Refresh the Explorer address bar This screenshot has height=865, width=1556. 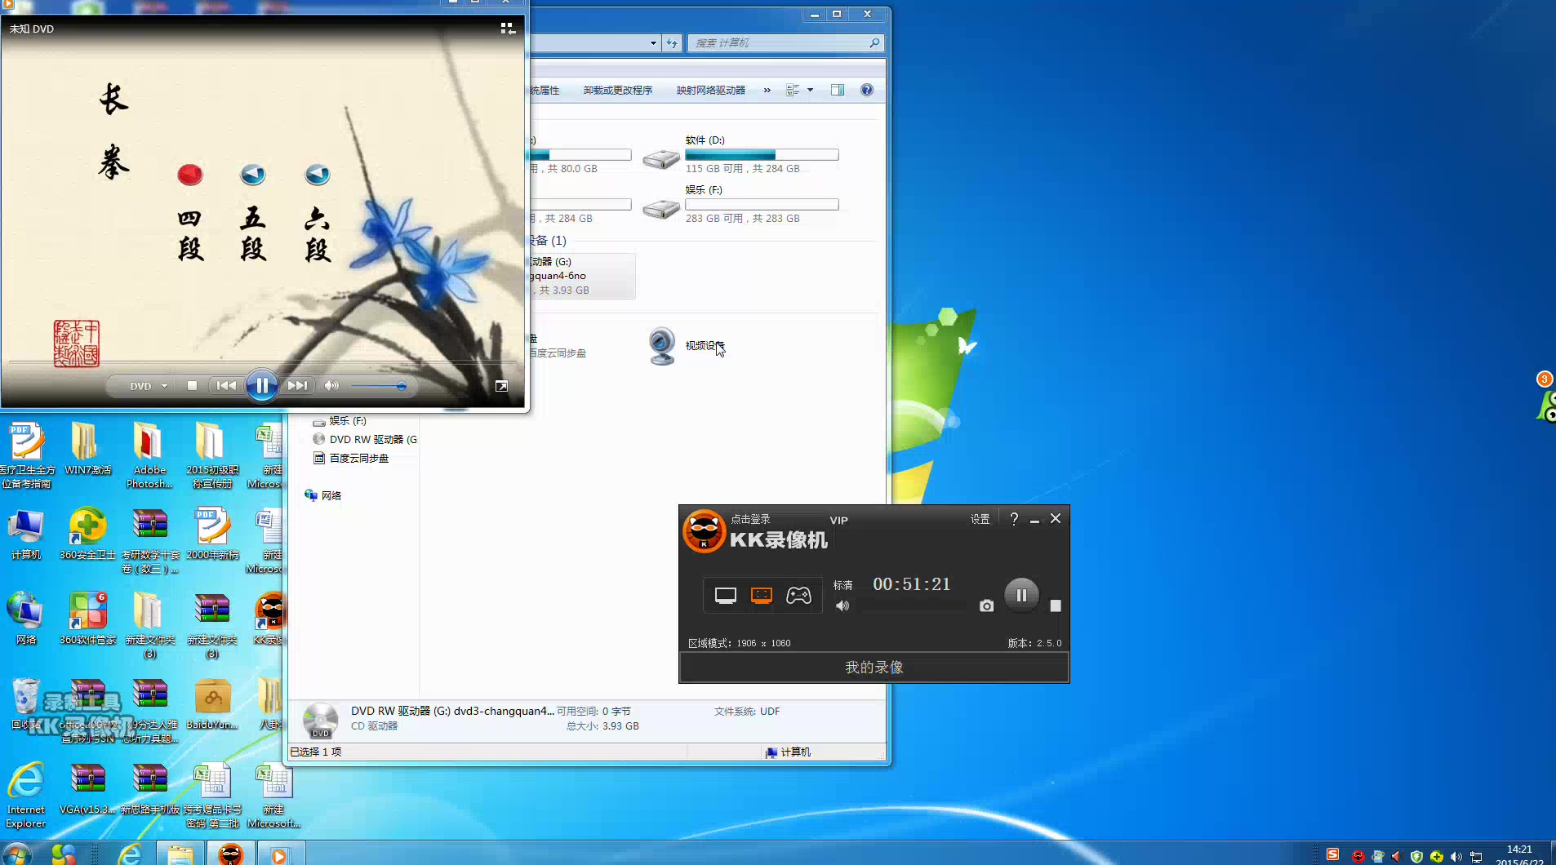672,43
